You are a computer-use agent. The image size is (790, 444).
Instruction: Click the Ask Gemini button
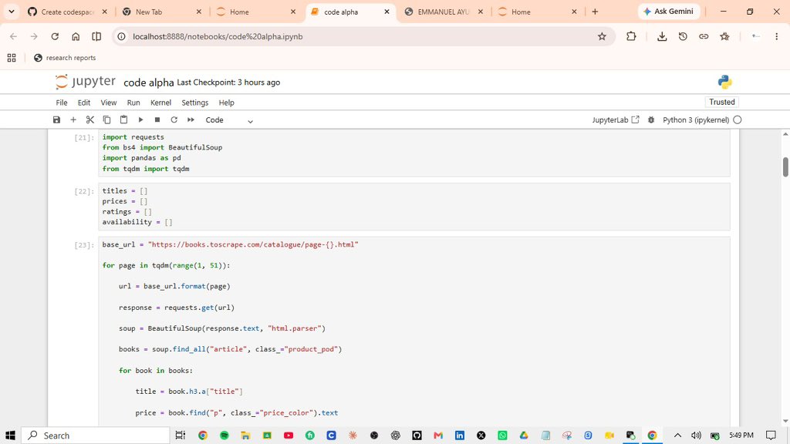pyautogui.click(x=669, y=11)
